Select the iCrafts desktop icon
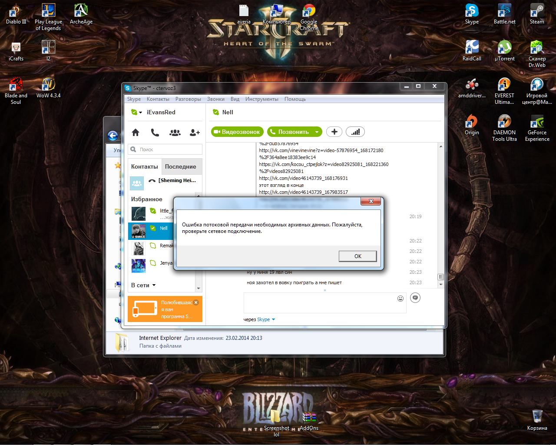 coord(16,51)
